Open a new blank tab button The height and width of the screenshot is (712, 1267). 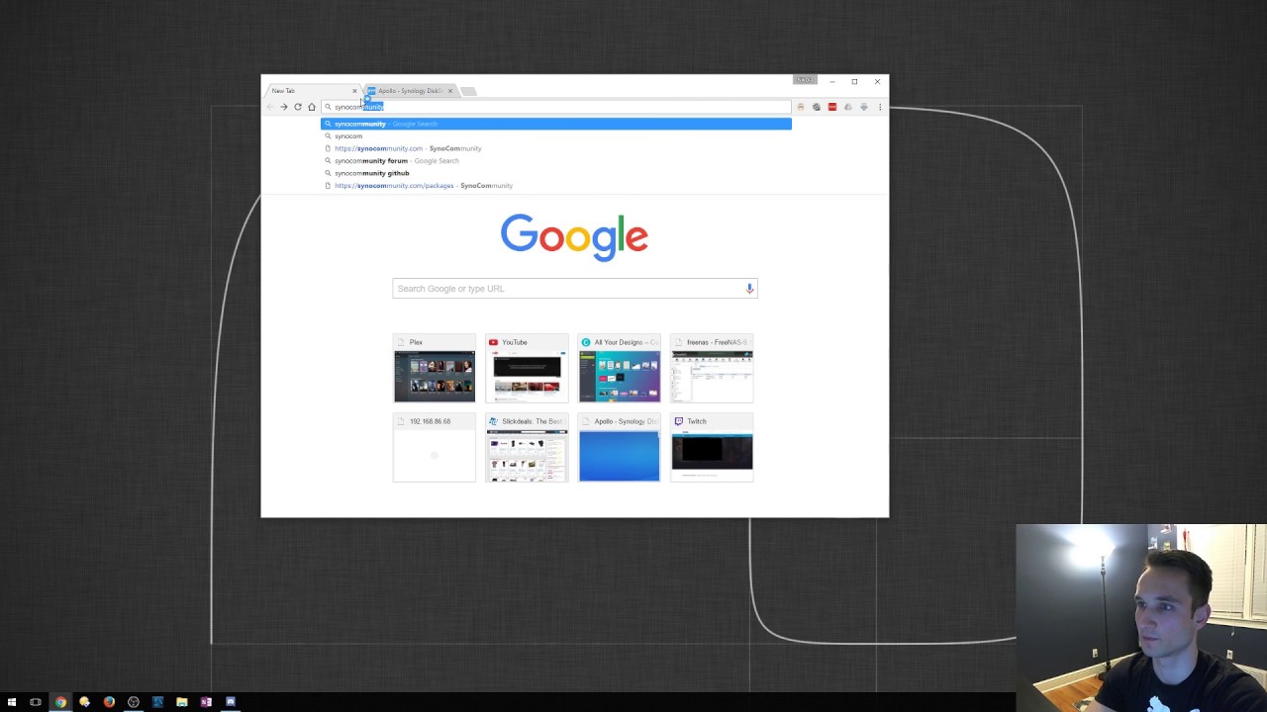[468, 91]
